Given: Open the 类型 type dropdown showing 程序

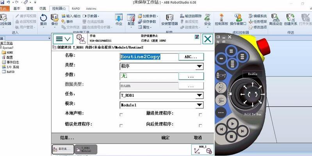Looking at the screenshot, I should (x=162, y=66).
